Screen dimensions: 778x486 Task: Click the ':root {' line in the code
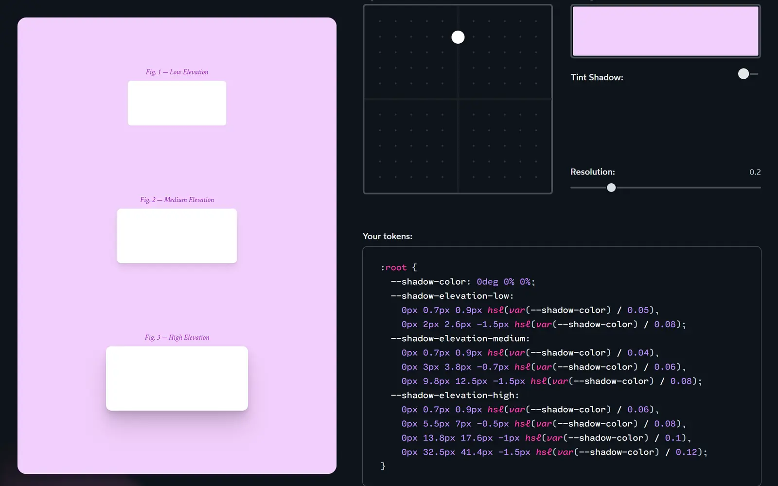[399, 267]
